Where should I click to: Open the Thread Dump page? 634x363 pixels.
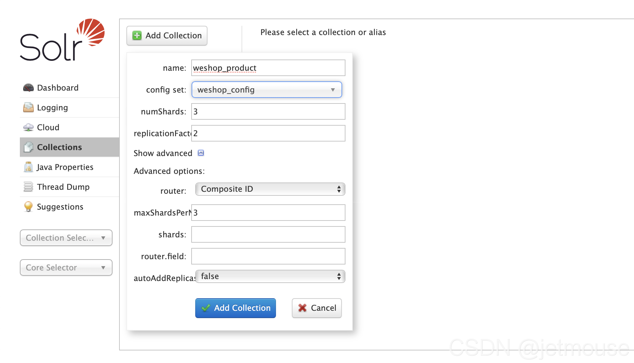click(69, 187)
